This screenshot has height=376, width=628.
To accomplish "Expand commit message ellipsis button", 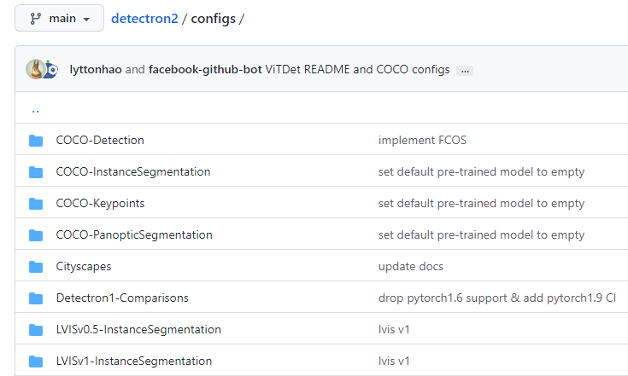I will (x=465, y=71).
